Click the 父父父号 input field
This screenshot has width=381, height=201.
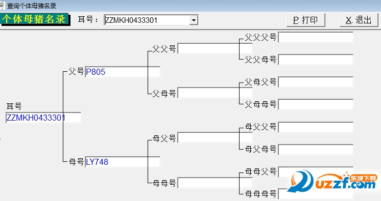316,37
